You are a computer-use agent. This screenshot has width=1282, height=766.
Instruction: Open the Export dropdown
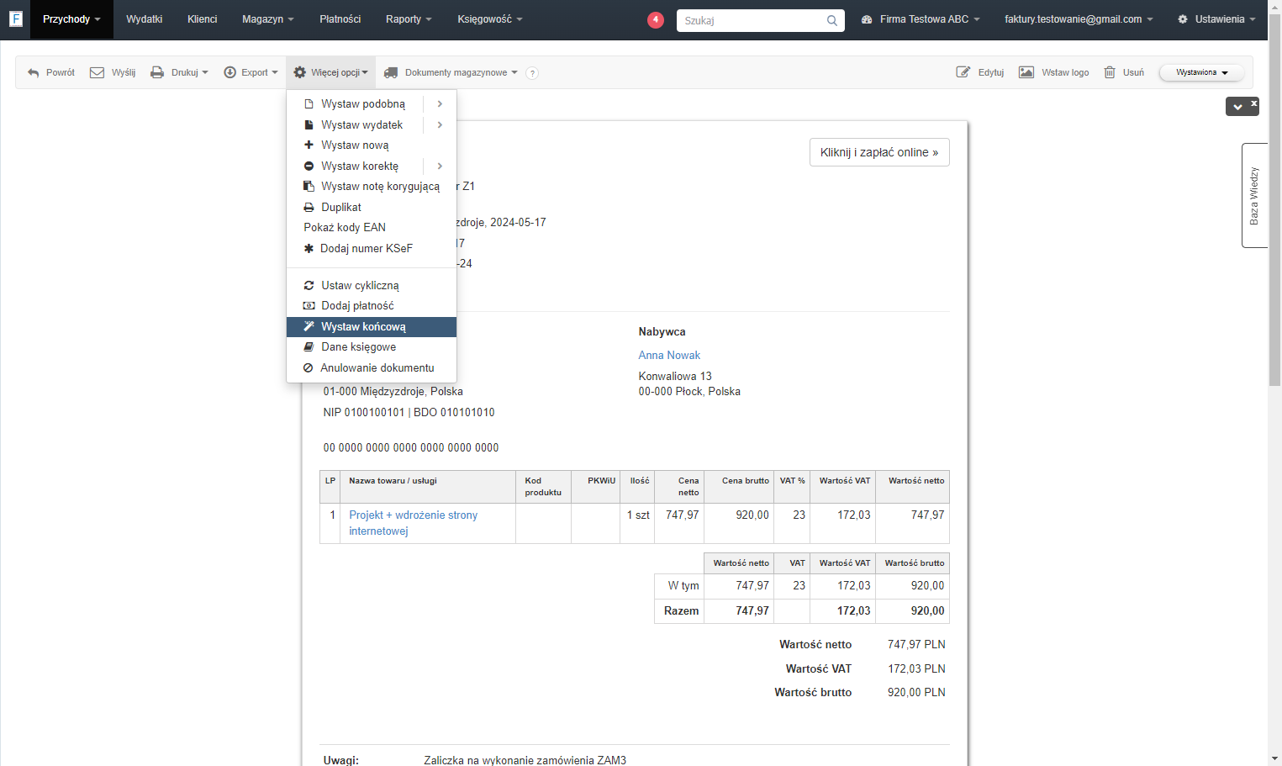(251, 72)
